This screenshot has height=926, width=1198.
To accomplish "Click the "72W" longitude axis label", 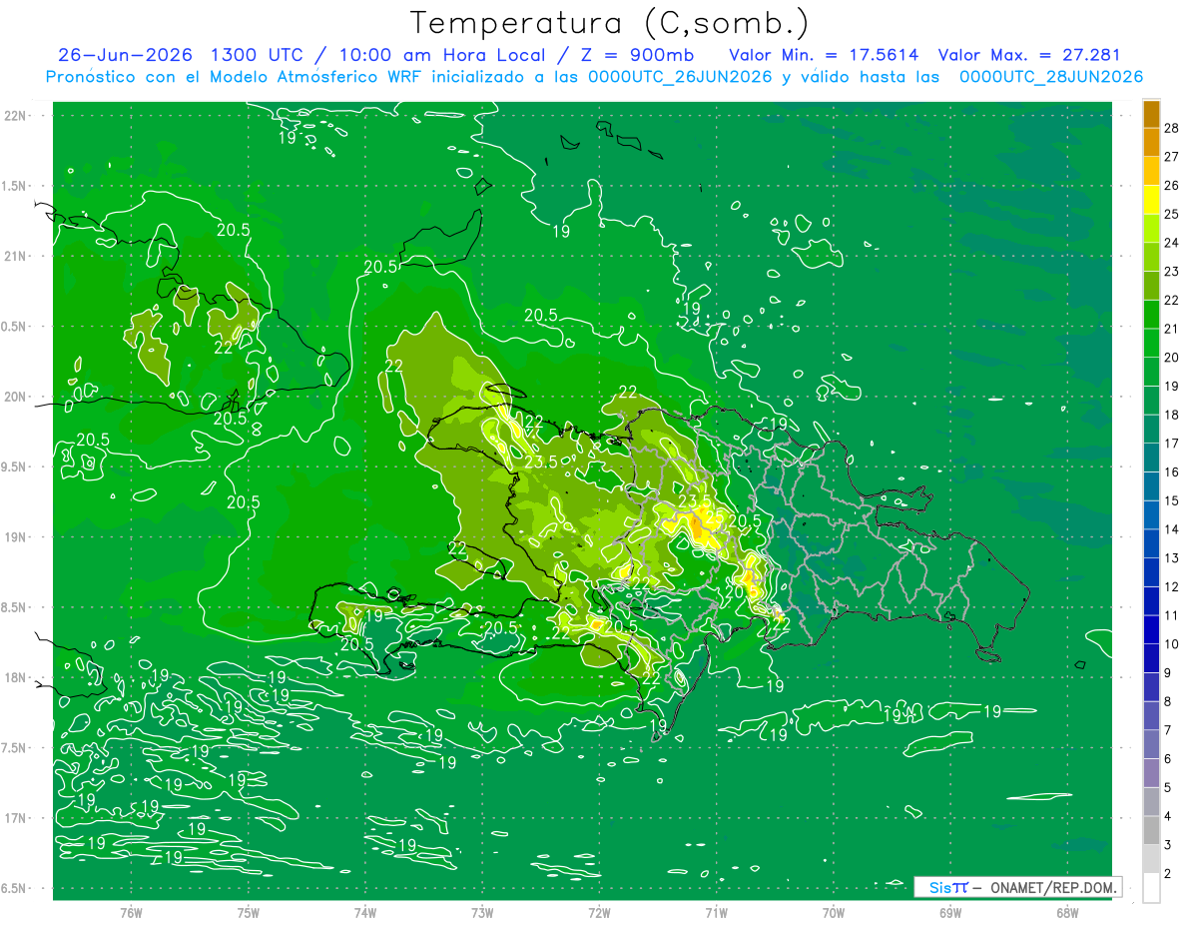I will [x=599, y=912].
